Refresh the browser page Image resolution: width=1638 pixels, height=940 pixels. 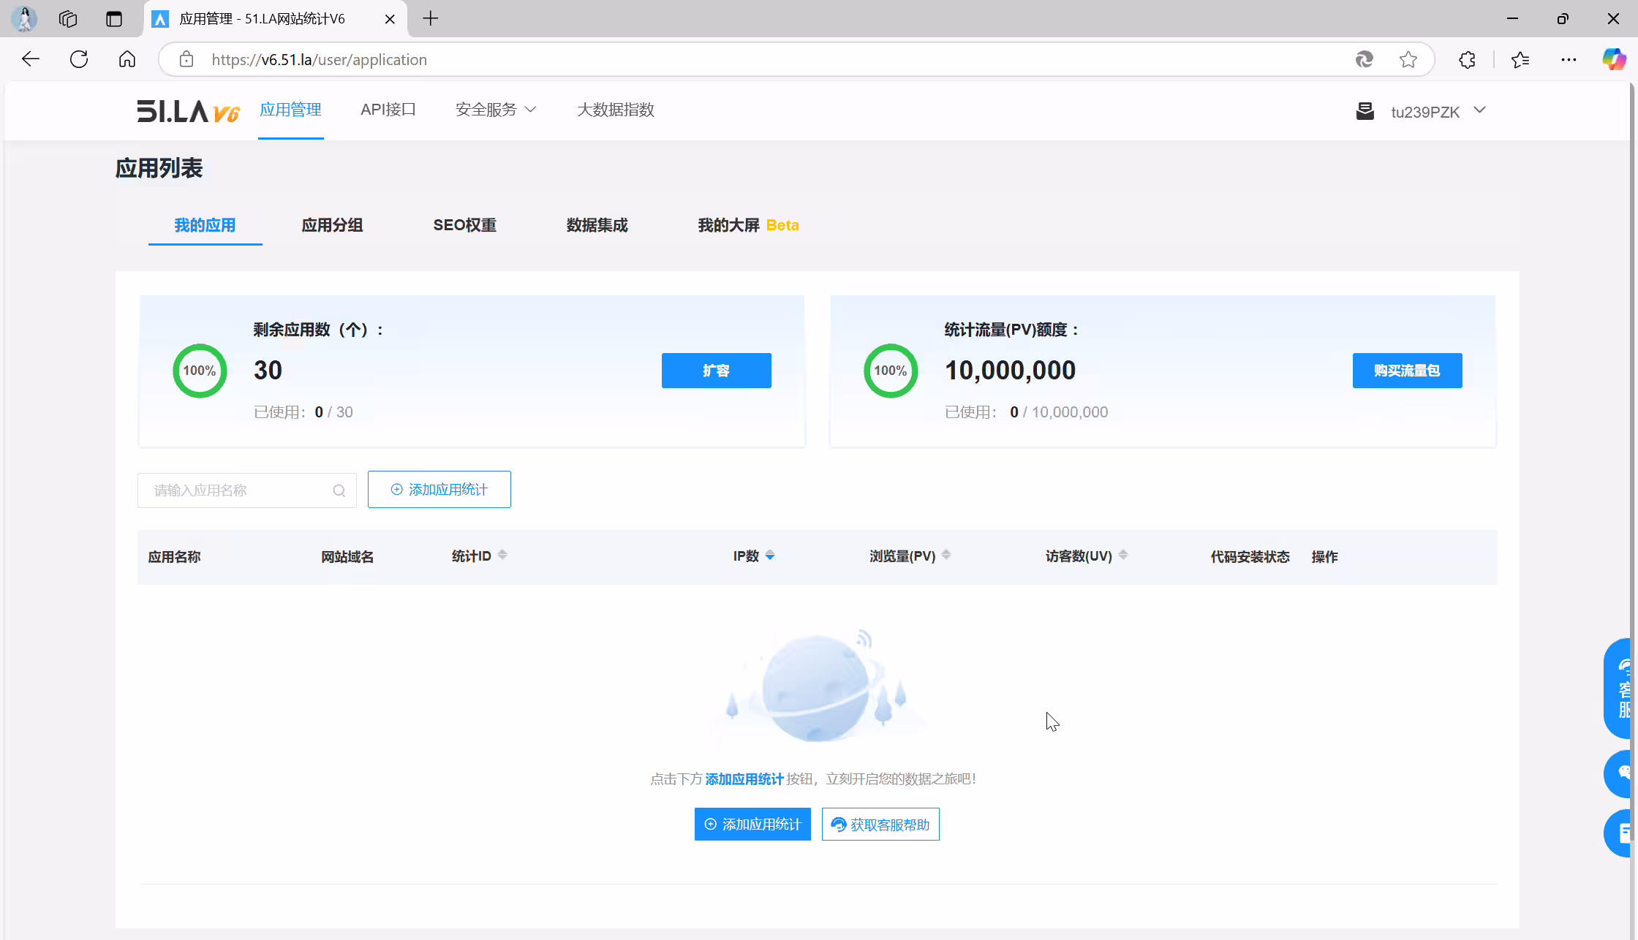coord(79,59)
